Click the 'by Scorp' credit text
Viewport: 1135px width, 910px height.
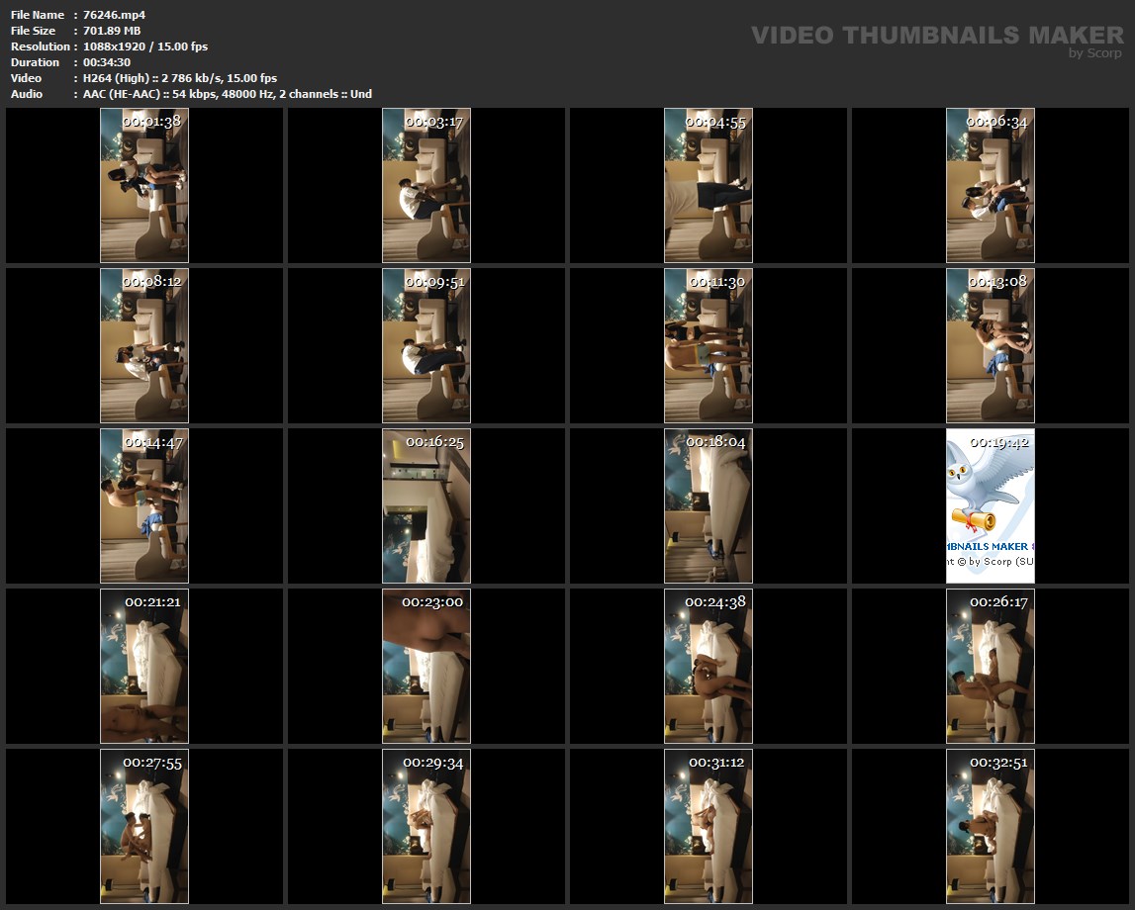[x=1094, y=54]
